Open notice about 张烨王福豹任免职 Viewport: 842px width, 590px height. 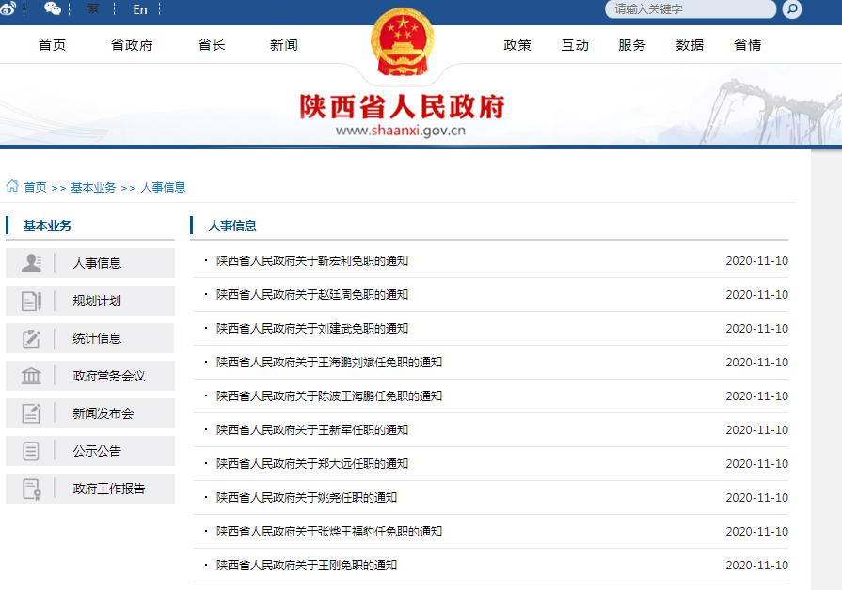click(329, 531)
